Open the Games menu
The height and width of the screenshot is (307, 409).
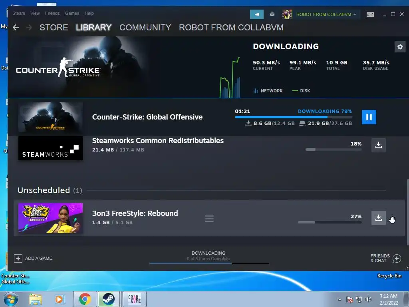click(x=72, y=13)
